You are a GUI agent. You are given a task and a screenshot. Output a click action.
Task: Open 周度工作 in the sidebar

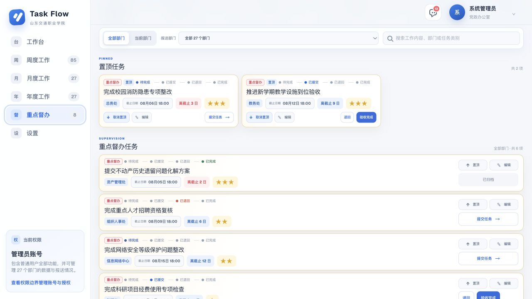[45, 60]
